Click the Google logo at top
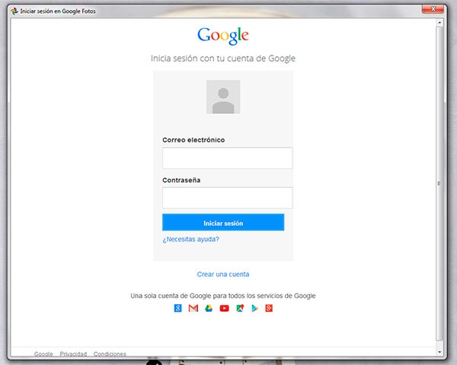Viewport: 457px width, 365px height. (223, 36)
